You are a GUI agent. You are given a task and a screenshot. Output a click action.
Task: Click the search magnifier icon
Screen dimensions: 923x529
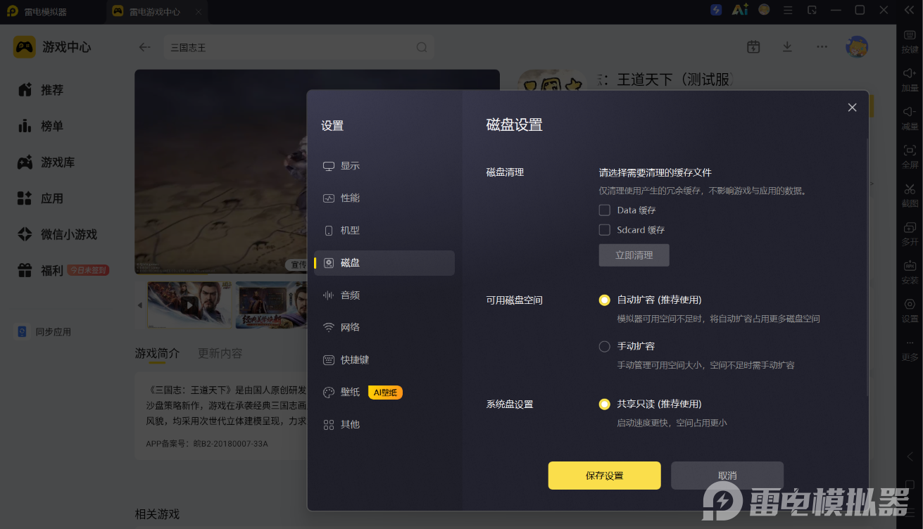(422, 47)
